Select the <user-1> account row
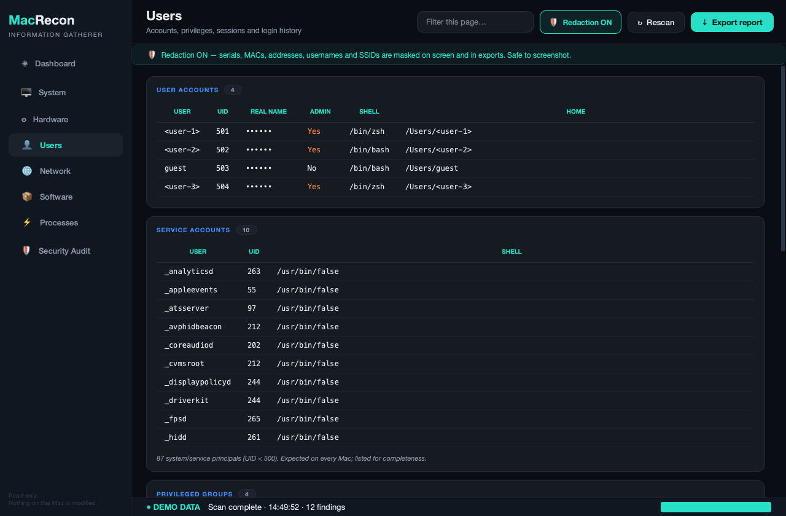The image size is (786, 516). coord(456,131)
